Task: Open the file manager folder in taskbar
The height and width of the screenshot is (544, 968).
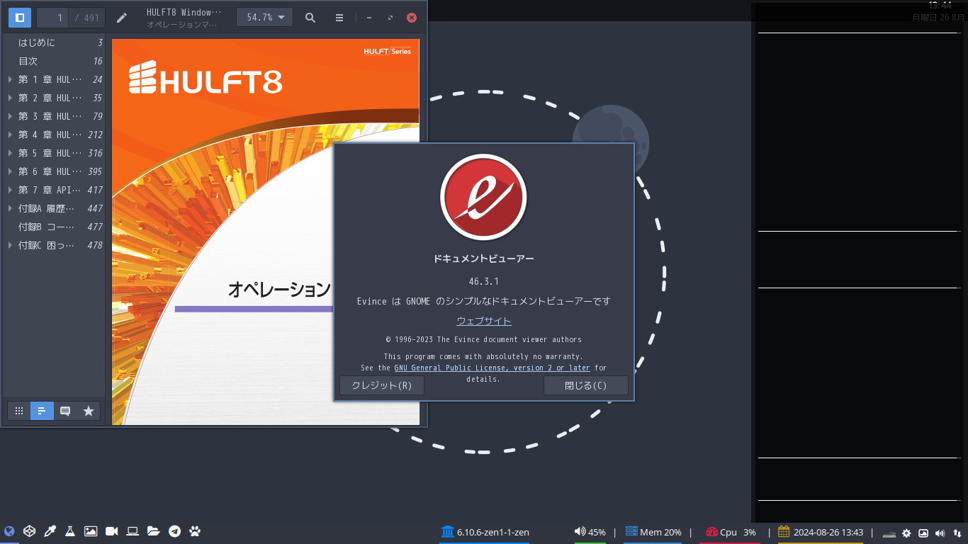Action: coord(154,531)
